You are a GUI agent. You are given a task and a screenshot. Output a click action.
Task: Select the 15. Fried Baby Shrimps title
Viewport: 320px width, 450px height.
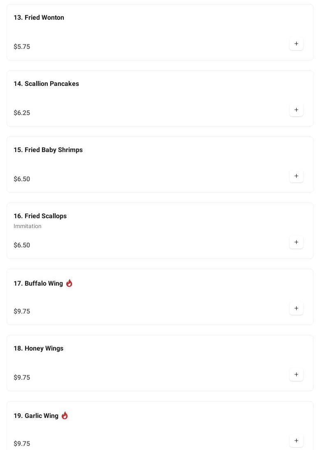pos(48,150)
